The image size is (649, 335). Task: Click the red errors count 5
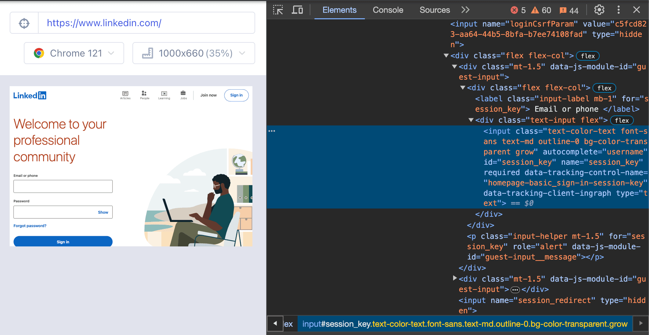pos(518,10)
